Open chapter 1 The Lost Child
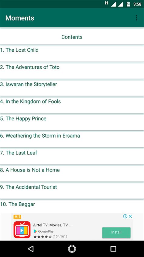Screen dimensions: 144x257 pos(72,54)
